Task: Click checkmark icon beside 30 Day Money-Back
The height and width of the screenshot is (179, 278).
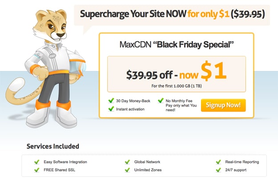Action: coord(111,101)
